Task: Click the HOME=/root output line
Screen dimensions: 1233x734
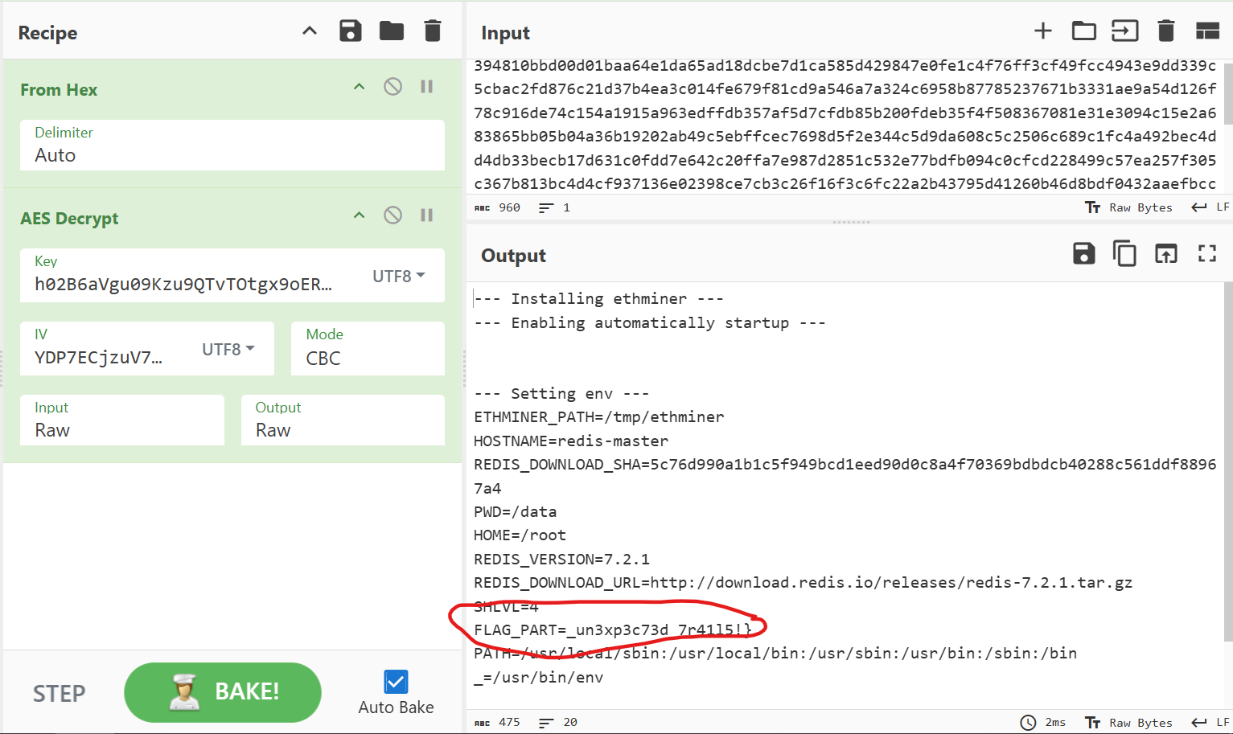Action: [520, 535]
